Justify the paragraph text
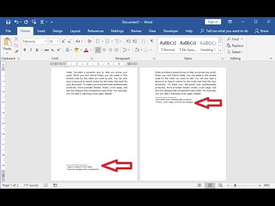This screenshot has height=206, width=275. pyautogui.click(x=116, y=50)
